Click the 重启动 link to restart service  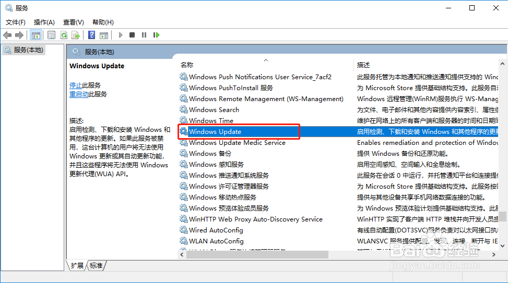(79, 94)
